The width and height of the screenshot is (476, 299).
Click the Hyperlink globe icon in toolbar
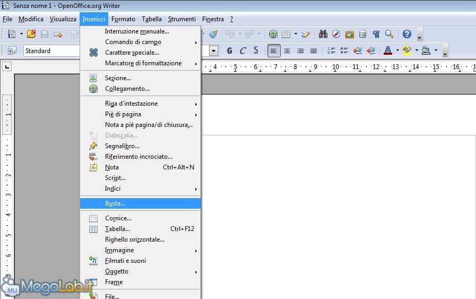point(273,34)
